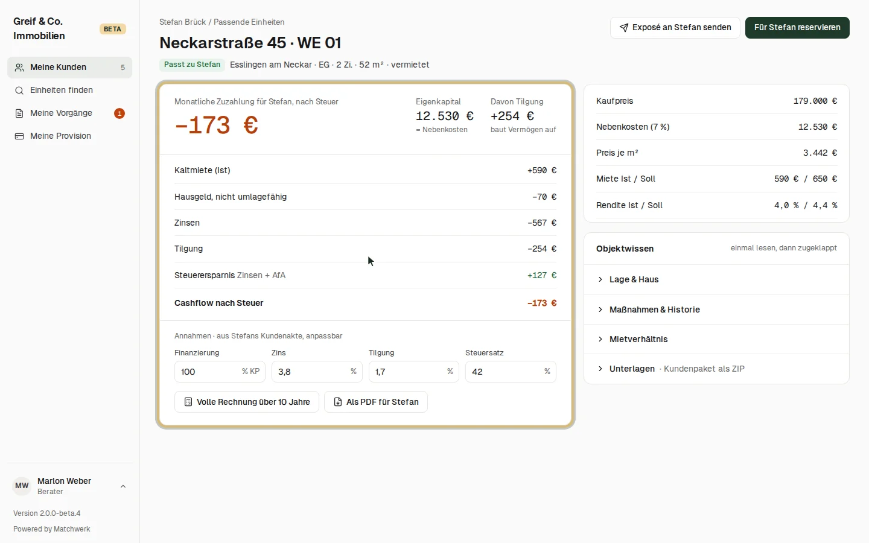Click the Zins input field
Viewport: 869px width, 543px height.
click(317, 372)
